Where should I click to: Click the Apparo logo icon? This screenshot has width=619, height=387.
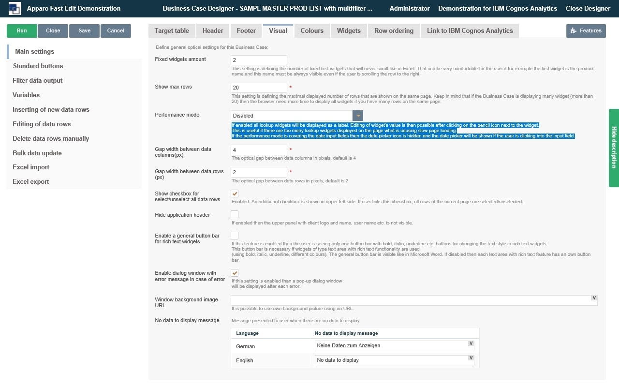point(15,8)
